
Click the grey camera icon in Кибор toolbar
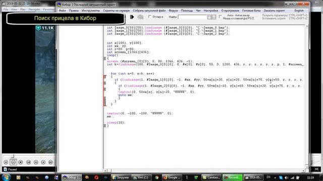[140, 17]
